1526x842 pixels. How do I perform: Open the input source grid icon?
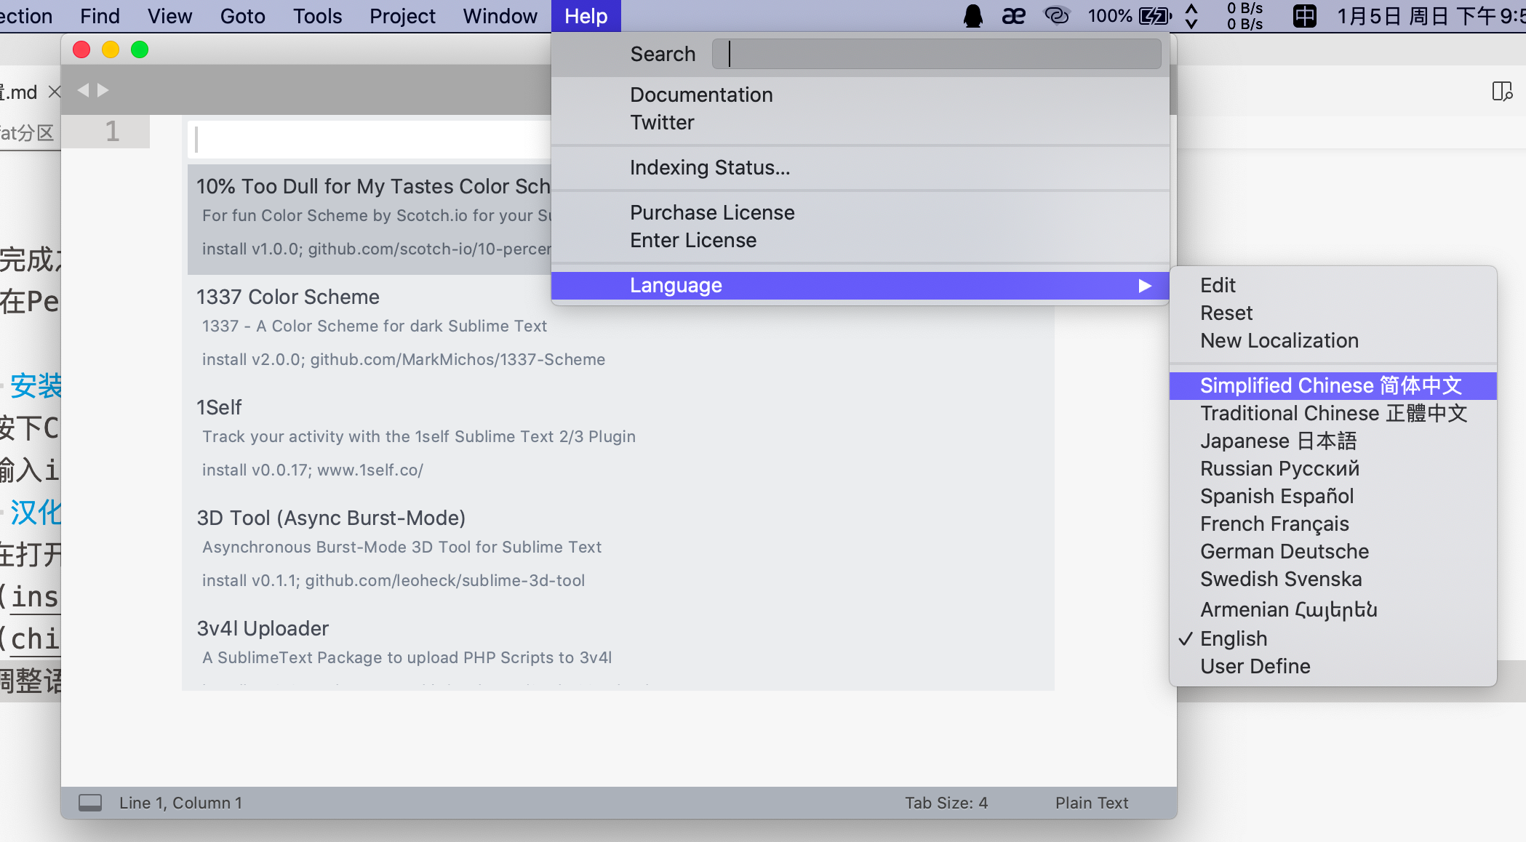(x=1304, y=16)
